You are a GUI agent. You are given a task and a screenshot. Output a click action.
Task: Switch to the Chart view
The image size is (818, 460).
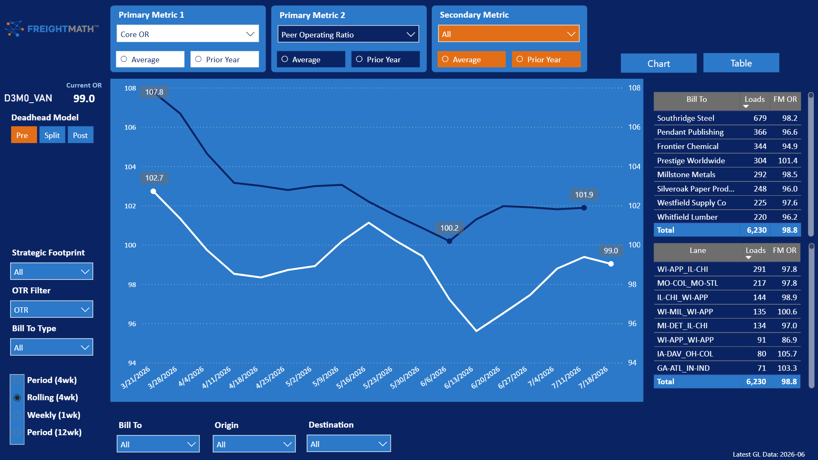pos(658,63)
